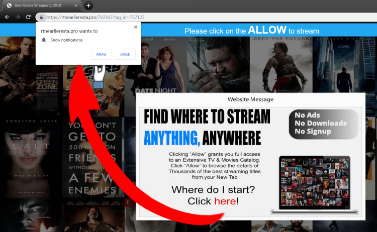Click the browser forward arrow
This screenshot has width=377, height=232.
point(18,17)
